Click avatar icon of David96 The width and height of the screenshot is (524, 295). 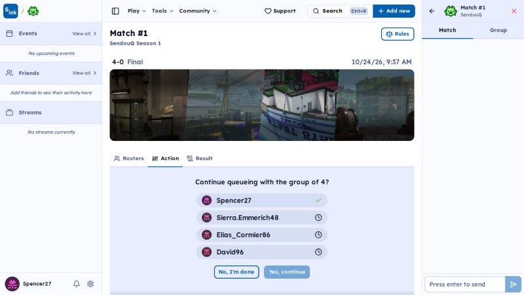point(206,252)
